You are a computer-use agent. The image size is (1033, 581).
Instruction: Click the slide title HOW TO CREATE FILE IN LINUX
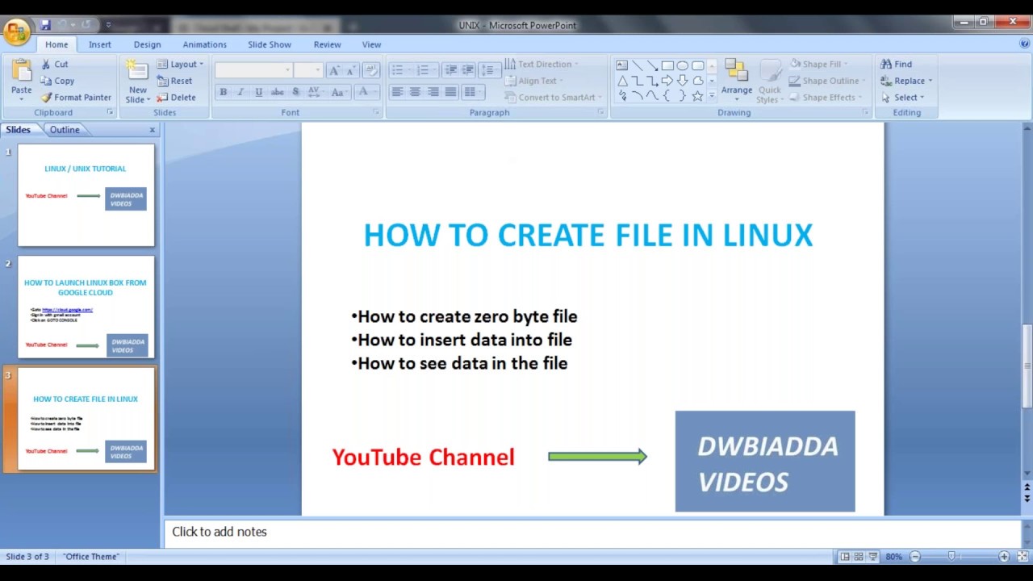[x=588, y=235]
